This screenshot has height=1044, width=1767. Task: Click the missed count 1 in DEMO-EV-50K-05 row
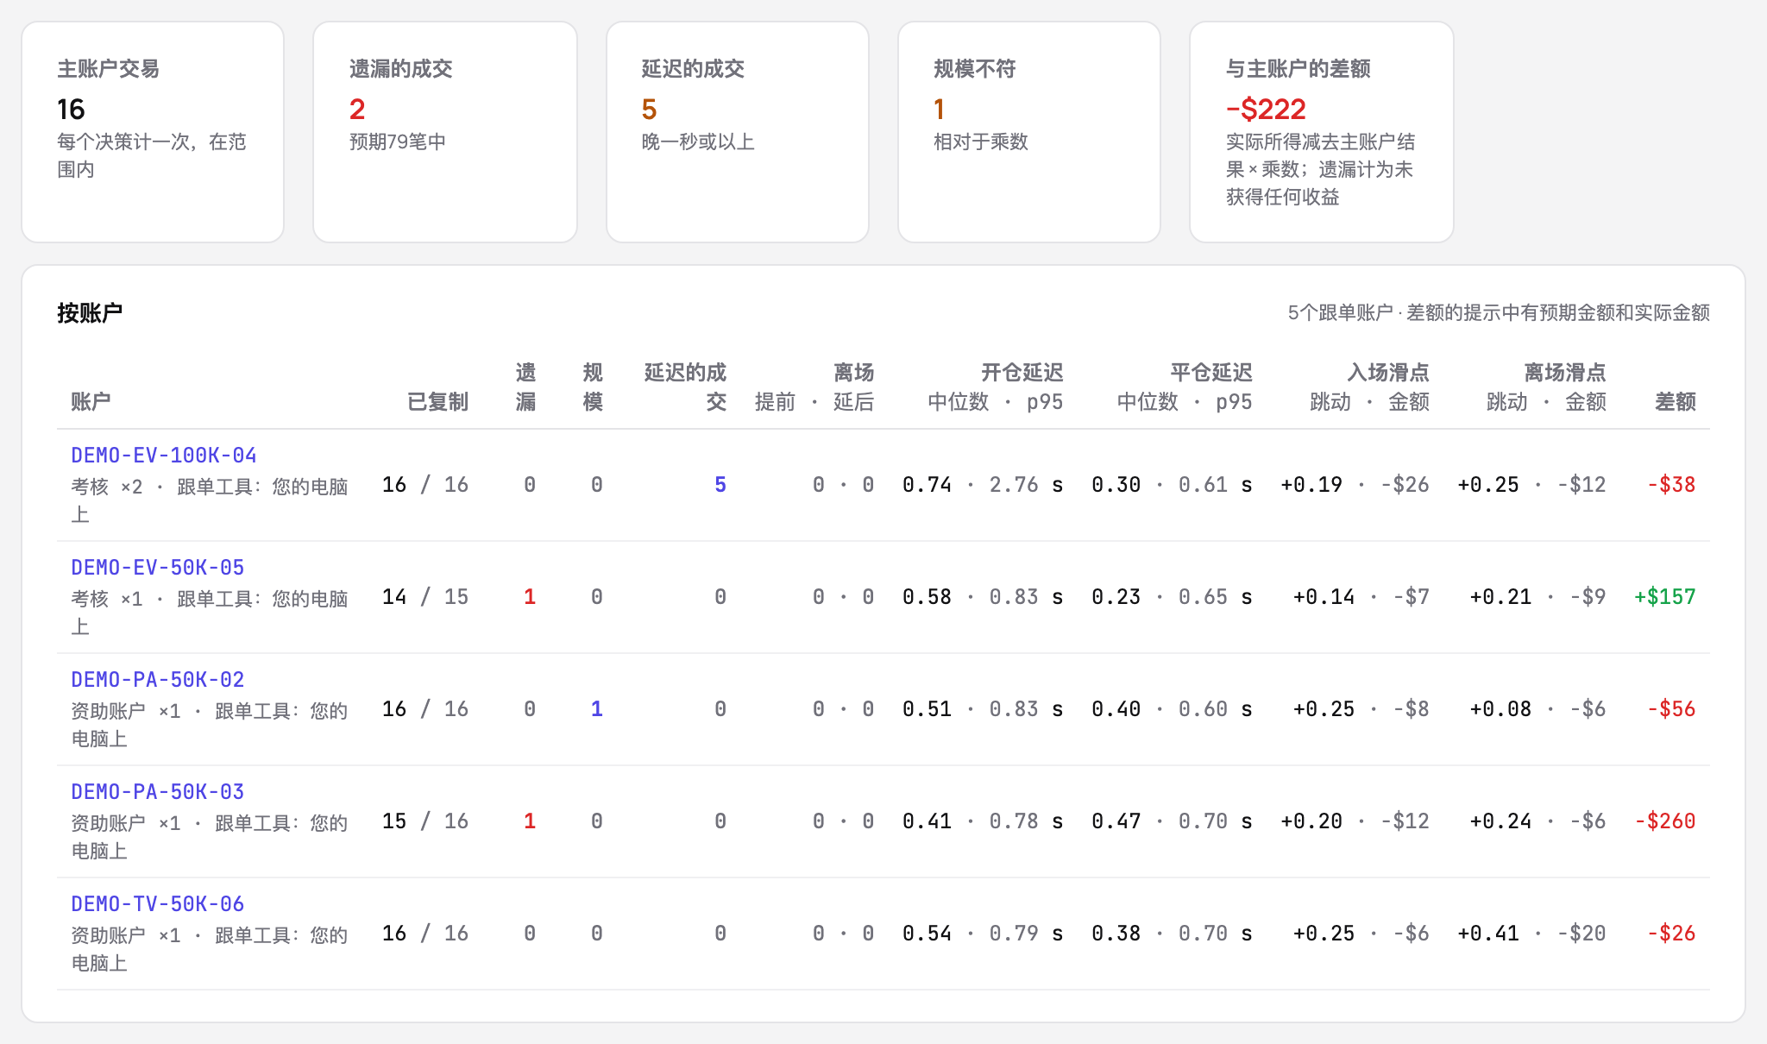click(530, 597)
